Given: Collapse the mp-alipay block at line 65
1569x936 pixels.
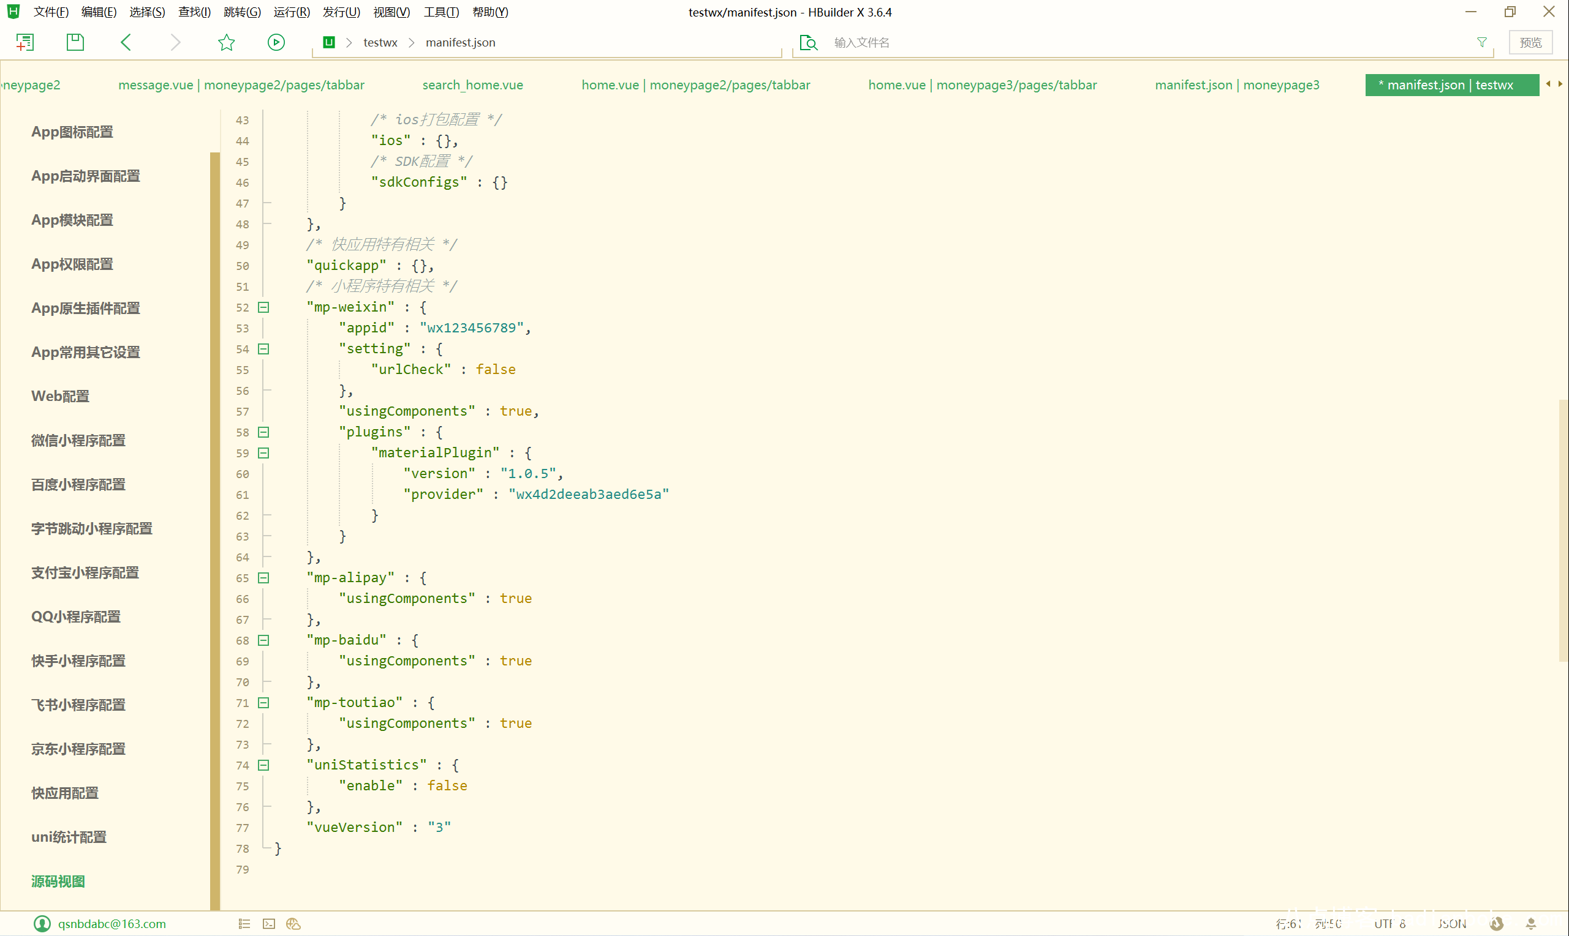Looking at the screenshot, I should tap(264, 578).
